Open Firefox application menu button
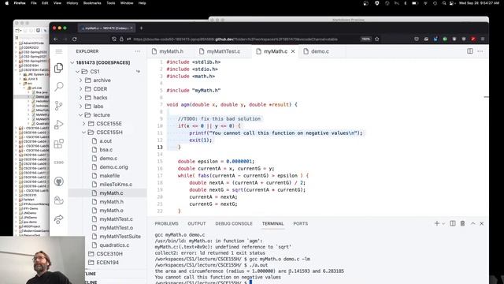 click(483, 39)
